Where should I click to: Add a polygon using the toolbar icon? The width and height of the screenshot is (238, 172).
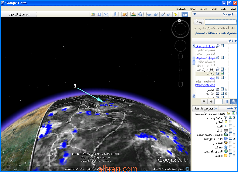169,14
